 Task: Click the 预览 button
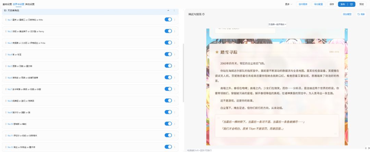point(361,4)
